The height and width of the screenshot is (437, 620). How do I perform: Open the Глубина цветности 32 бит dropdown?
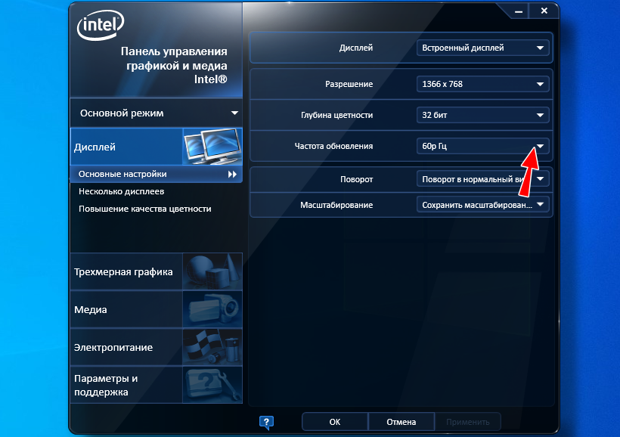point(483,115)
